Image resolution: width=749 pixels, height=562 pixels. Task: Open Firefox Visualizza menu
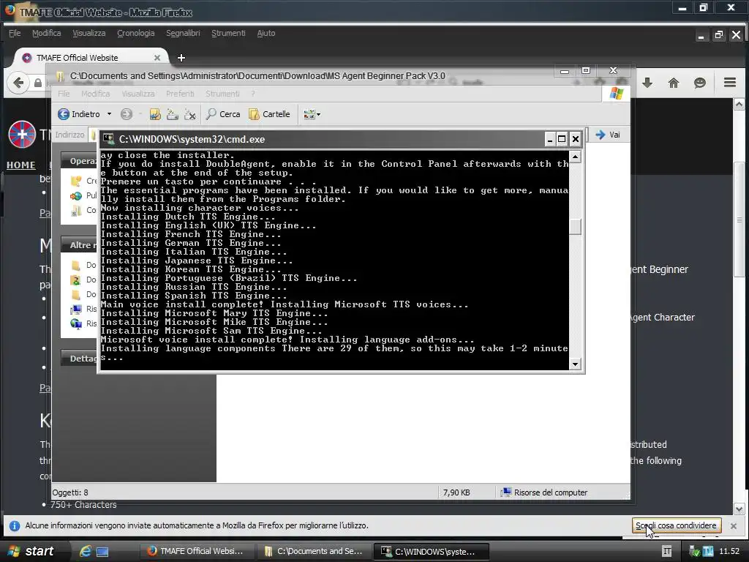coord(89,33)
